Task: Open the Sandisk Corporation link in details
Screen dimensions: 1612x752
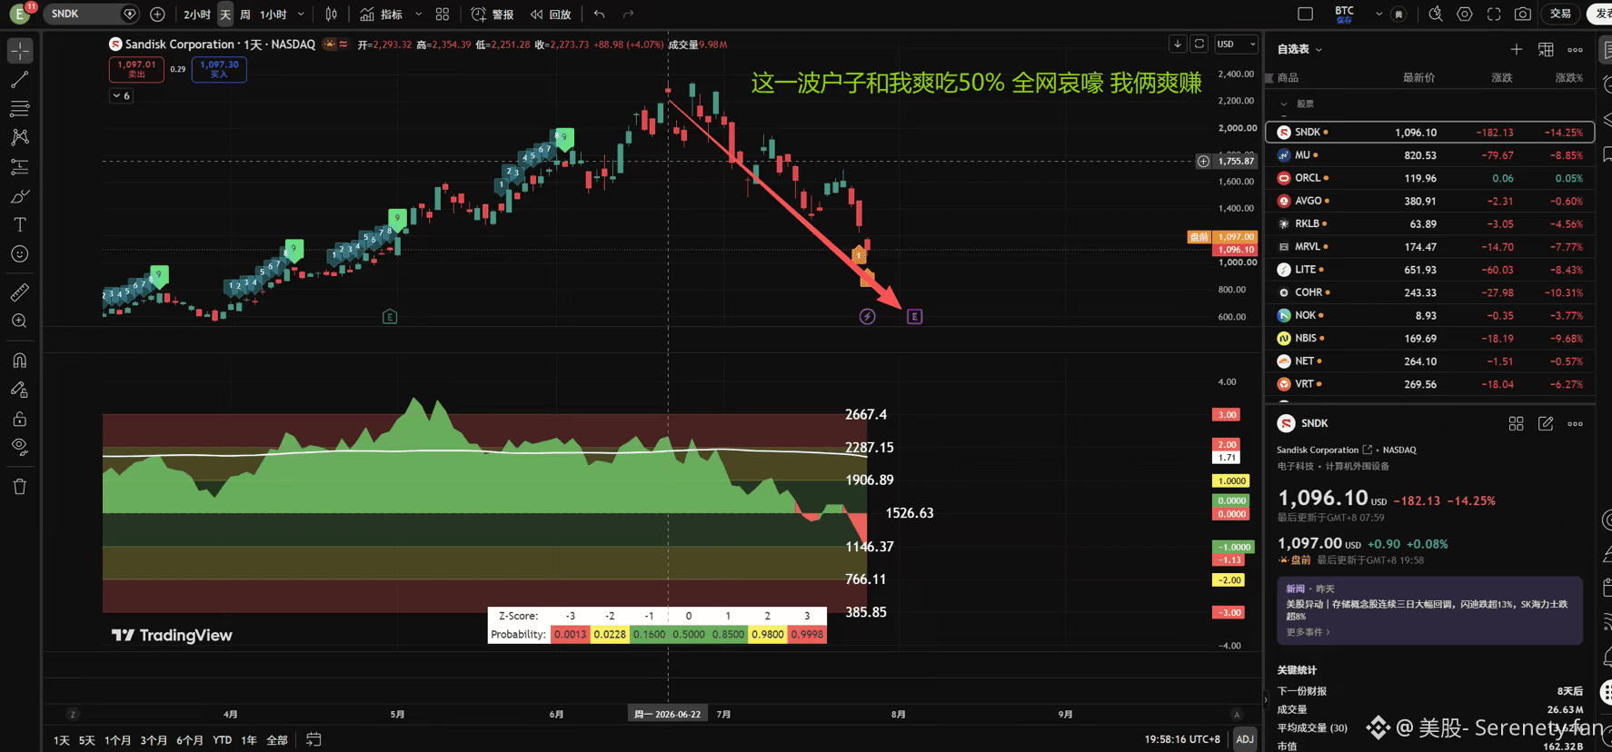Action: [1324, 450]
